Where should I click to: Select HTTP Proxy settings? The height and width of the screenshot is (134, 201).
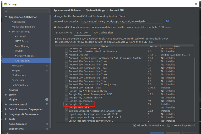coord(21,41)
